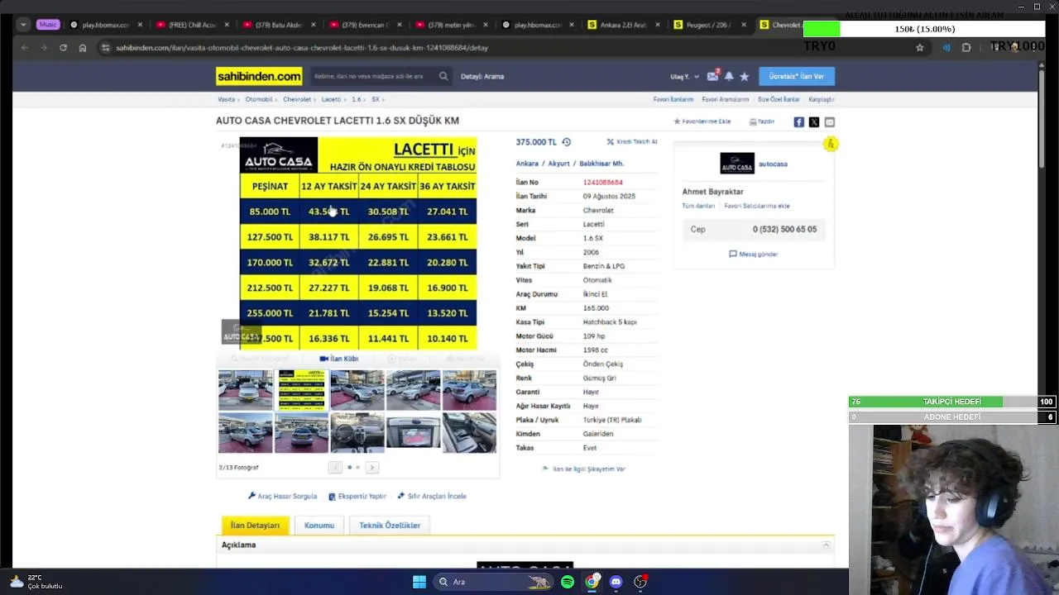
Task: Open the Teknik Özellikler tab
Action: pyautogui.click(x=390, y=526)
